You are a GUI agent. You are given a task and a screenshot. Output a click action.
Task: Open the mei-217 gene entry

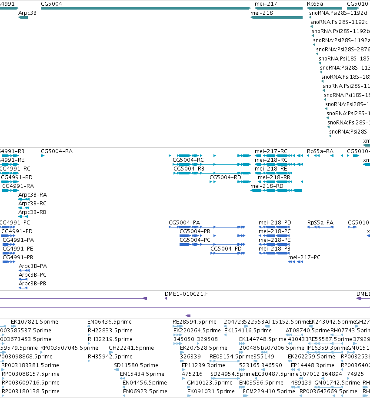coord(266,4)
